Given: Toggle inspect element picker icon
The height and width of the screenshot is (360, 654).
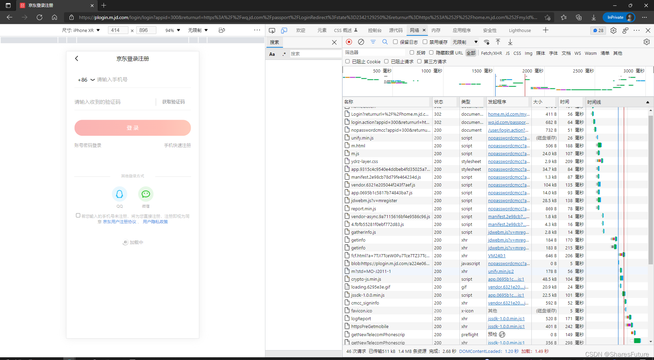Looking at the screenshot, I should [272, 30].
